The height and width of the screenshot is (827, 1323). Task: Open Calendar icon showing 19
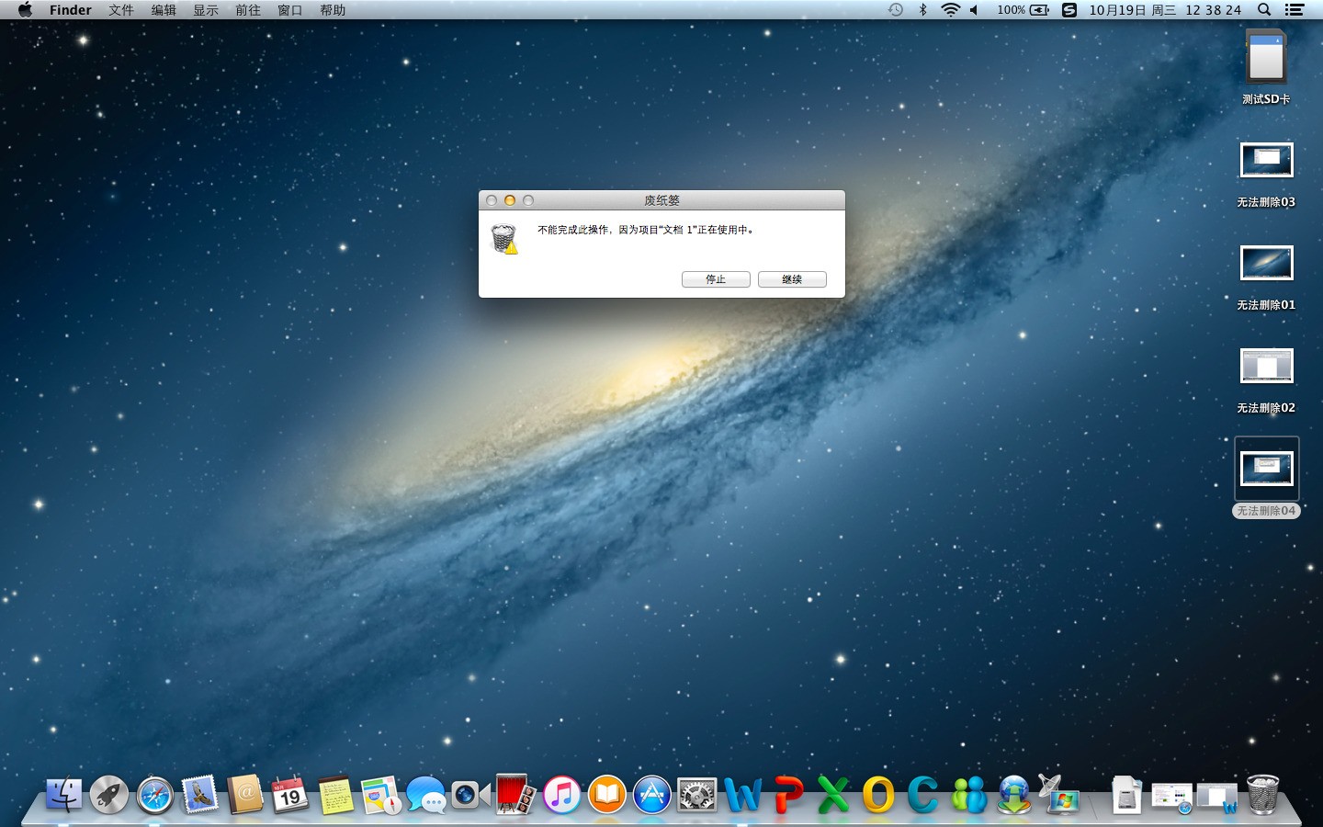pos(290,795)
